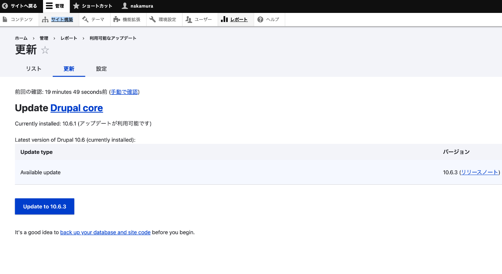Click the レポート bar chart icon
Image resolution: width=502 pixels, height=274 pixels.
[224, 19]
